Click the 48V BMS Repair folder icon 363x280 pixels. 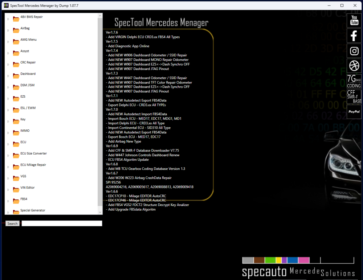16,19
